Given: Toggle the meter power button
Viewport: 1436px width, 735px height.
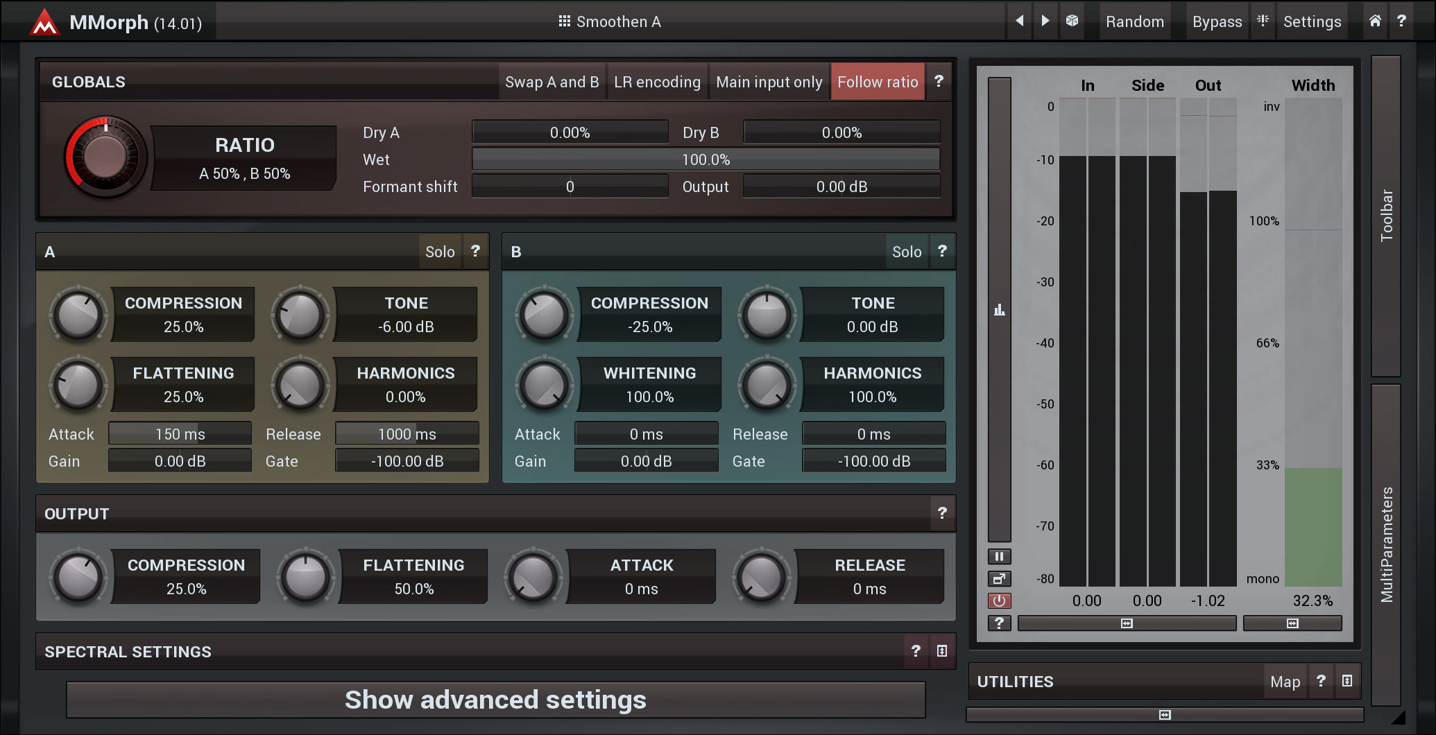Looking at the screenshot, I should [x=1000, y=600].
